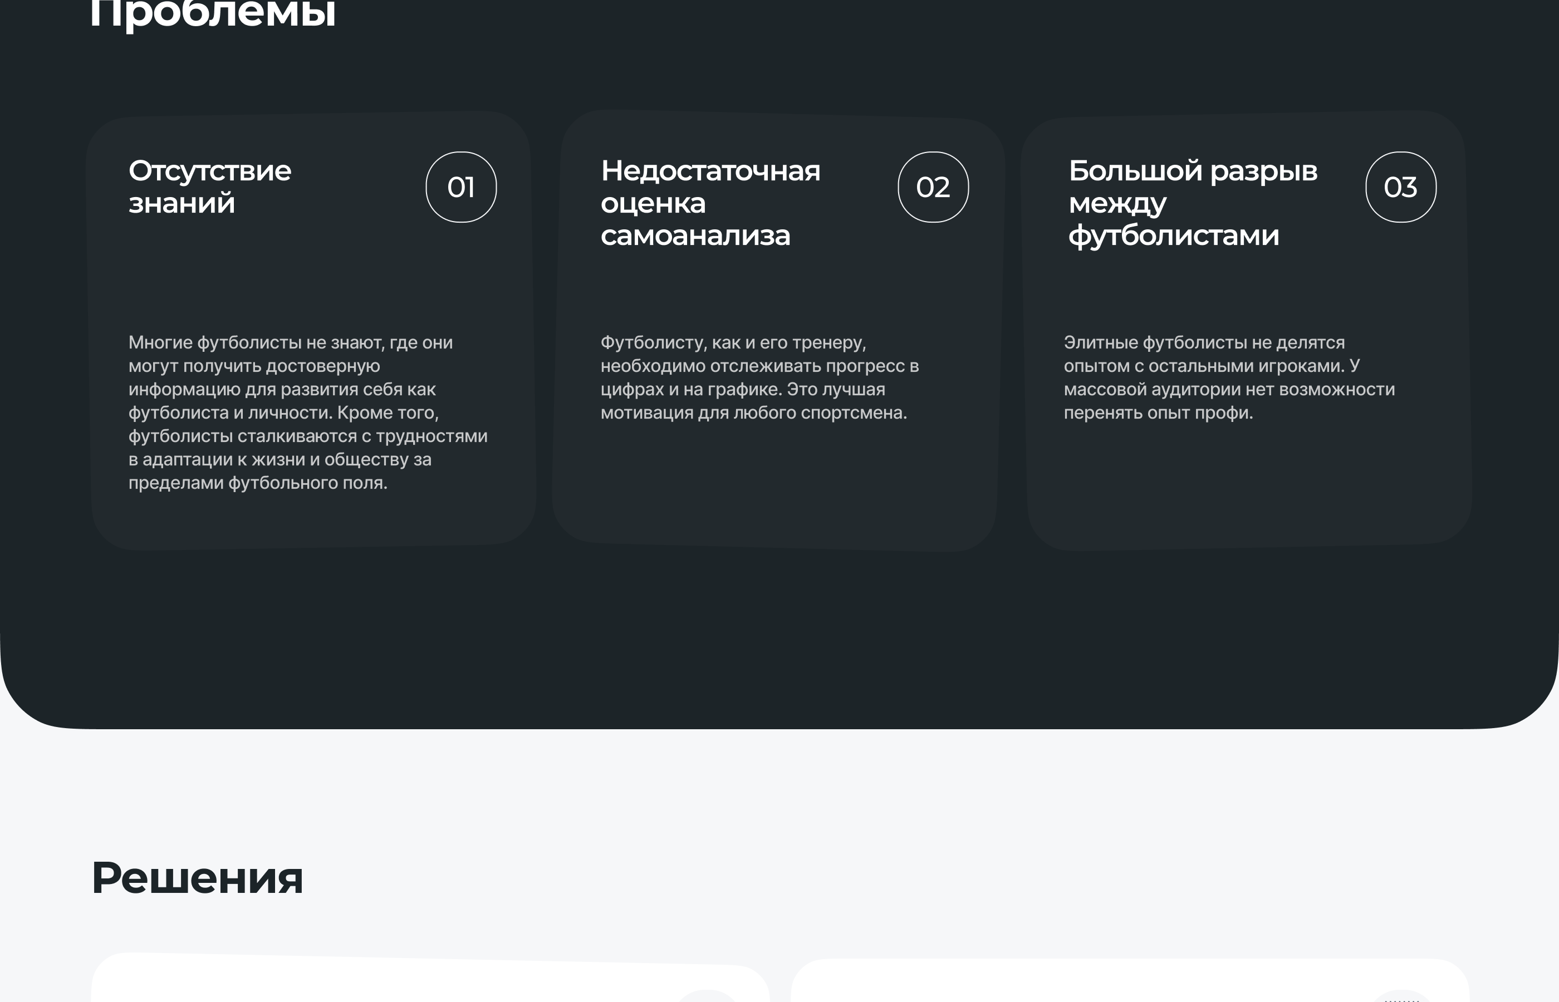The width and height of the screenshot is (1559, 1002).
Task: Select the 'Отсутствие знаний' card title
Action: tap(209, 186)
